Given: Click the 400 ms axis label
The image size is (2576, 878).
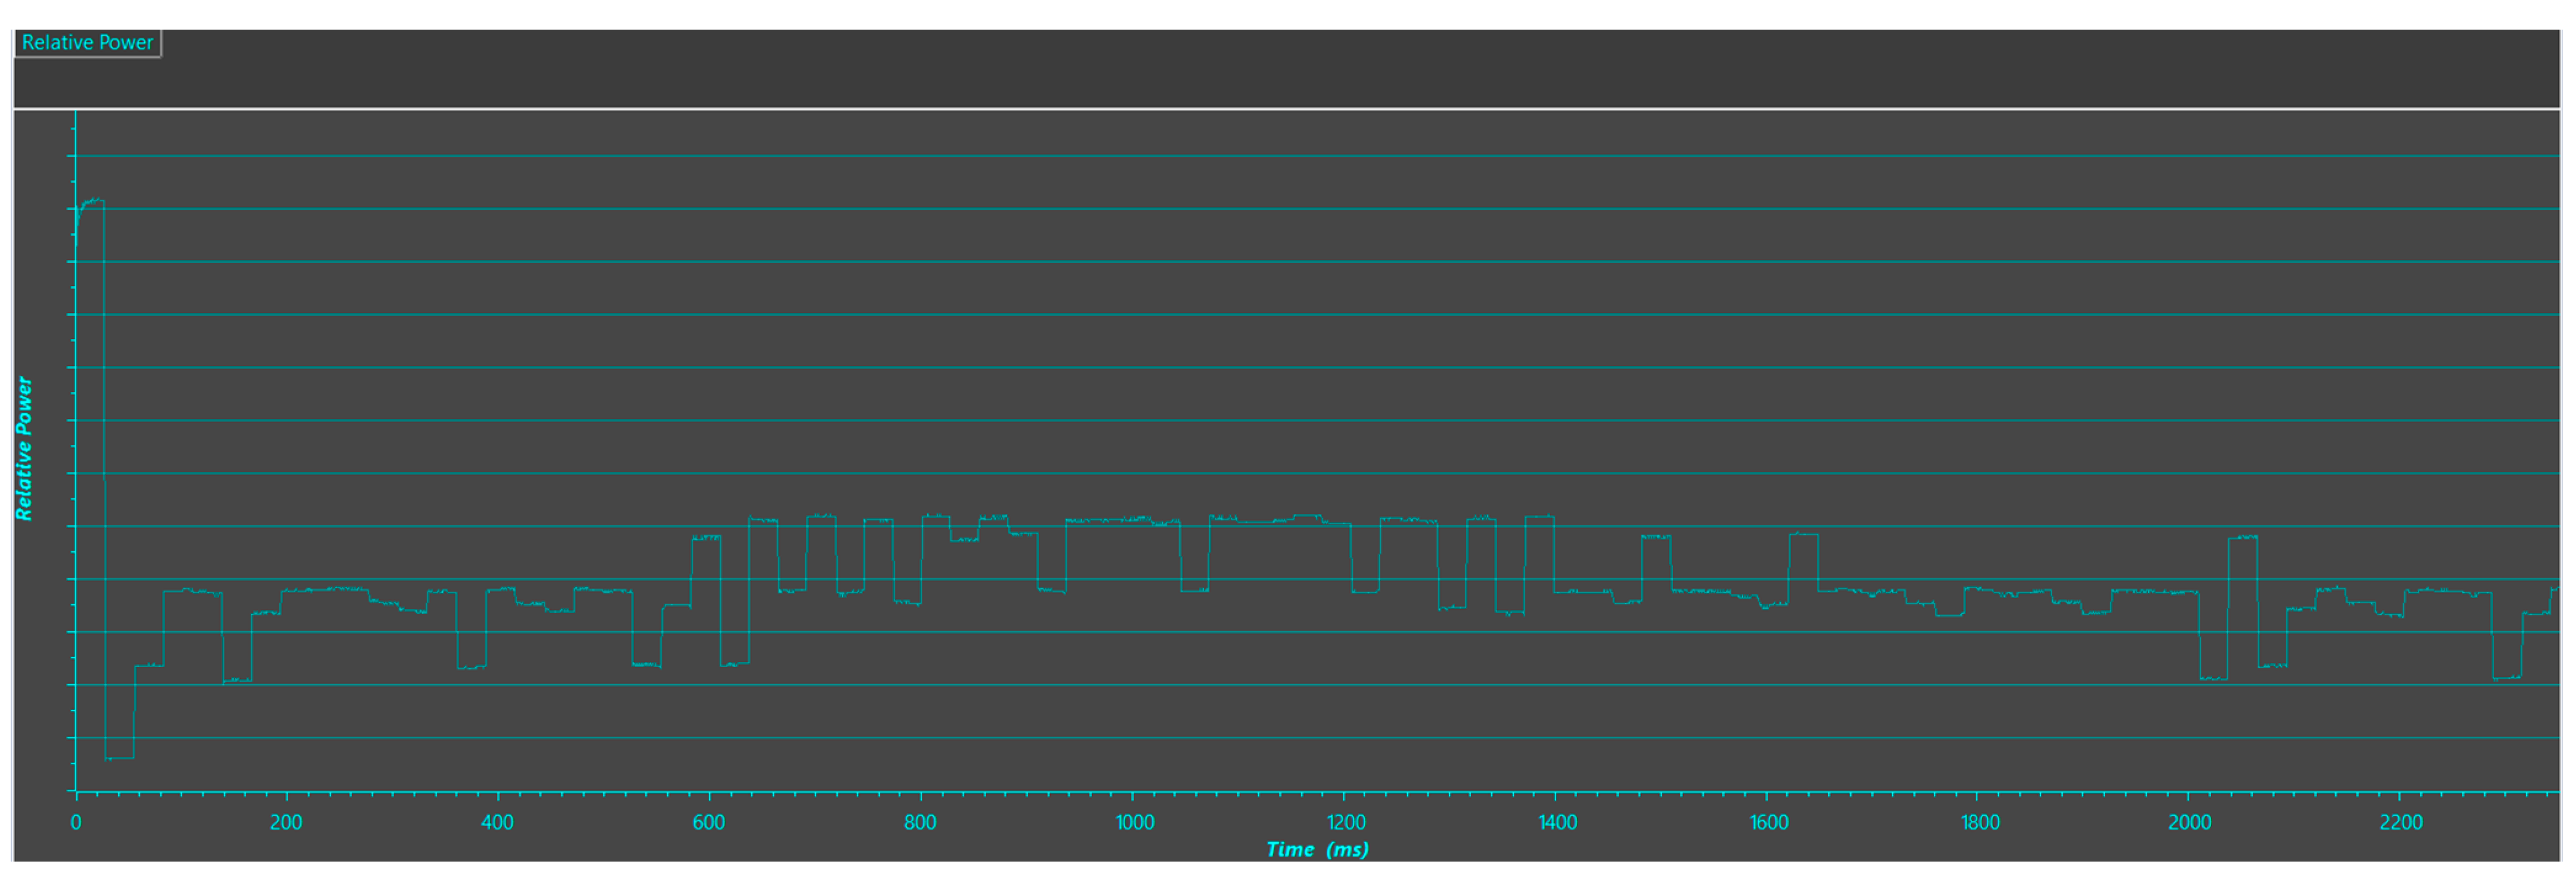Looking at the screenshot, I should tap(497, 823).
